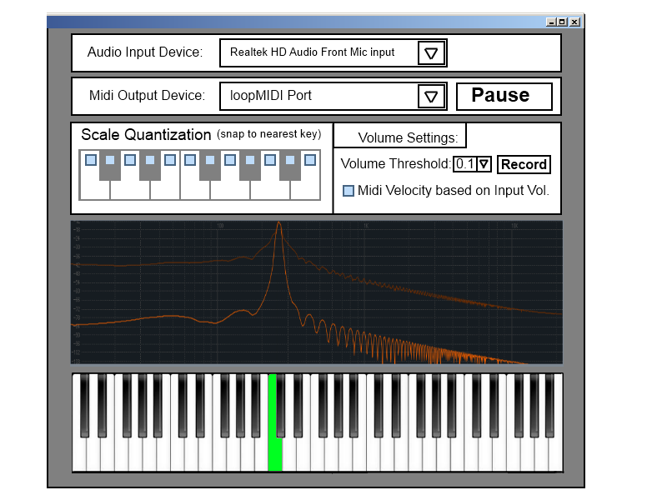Open the Volume Threshold dropdown arrow
The image size is (667, 500).
(x=483, y=164)
